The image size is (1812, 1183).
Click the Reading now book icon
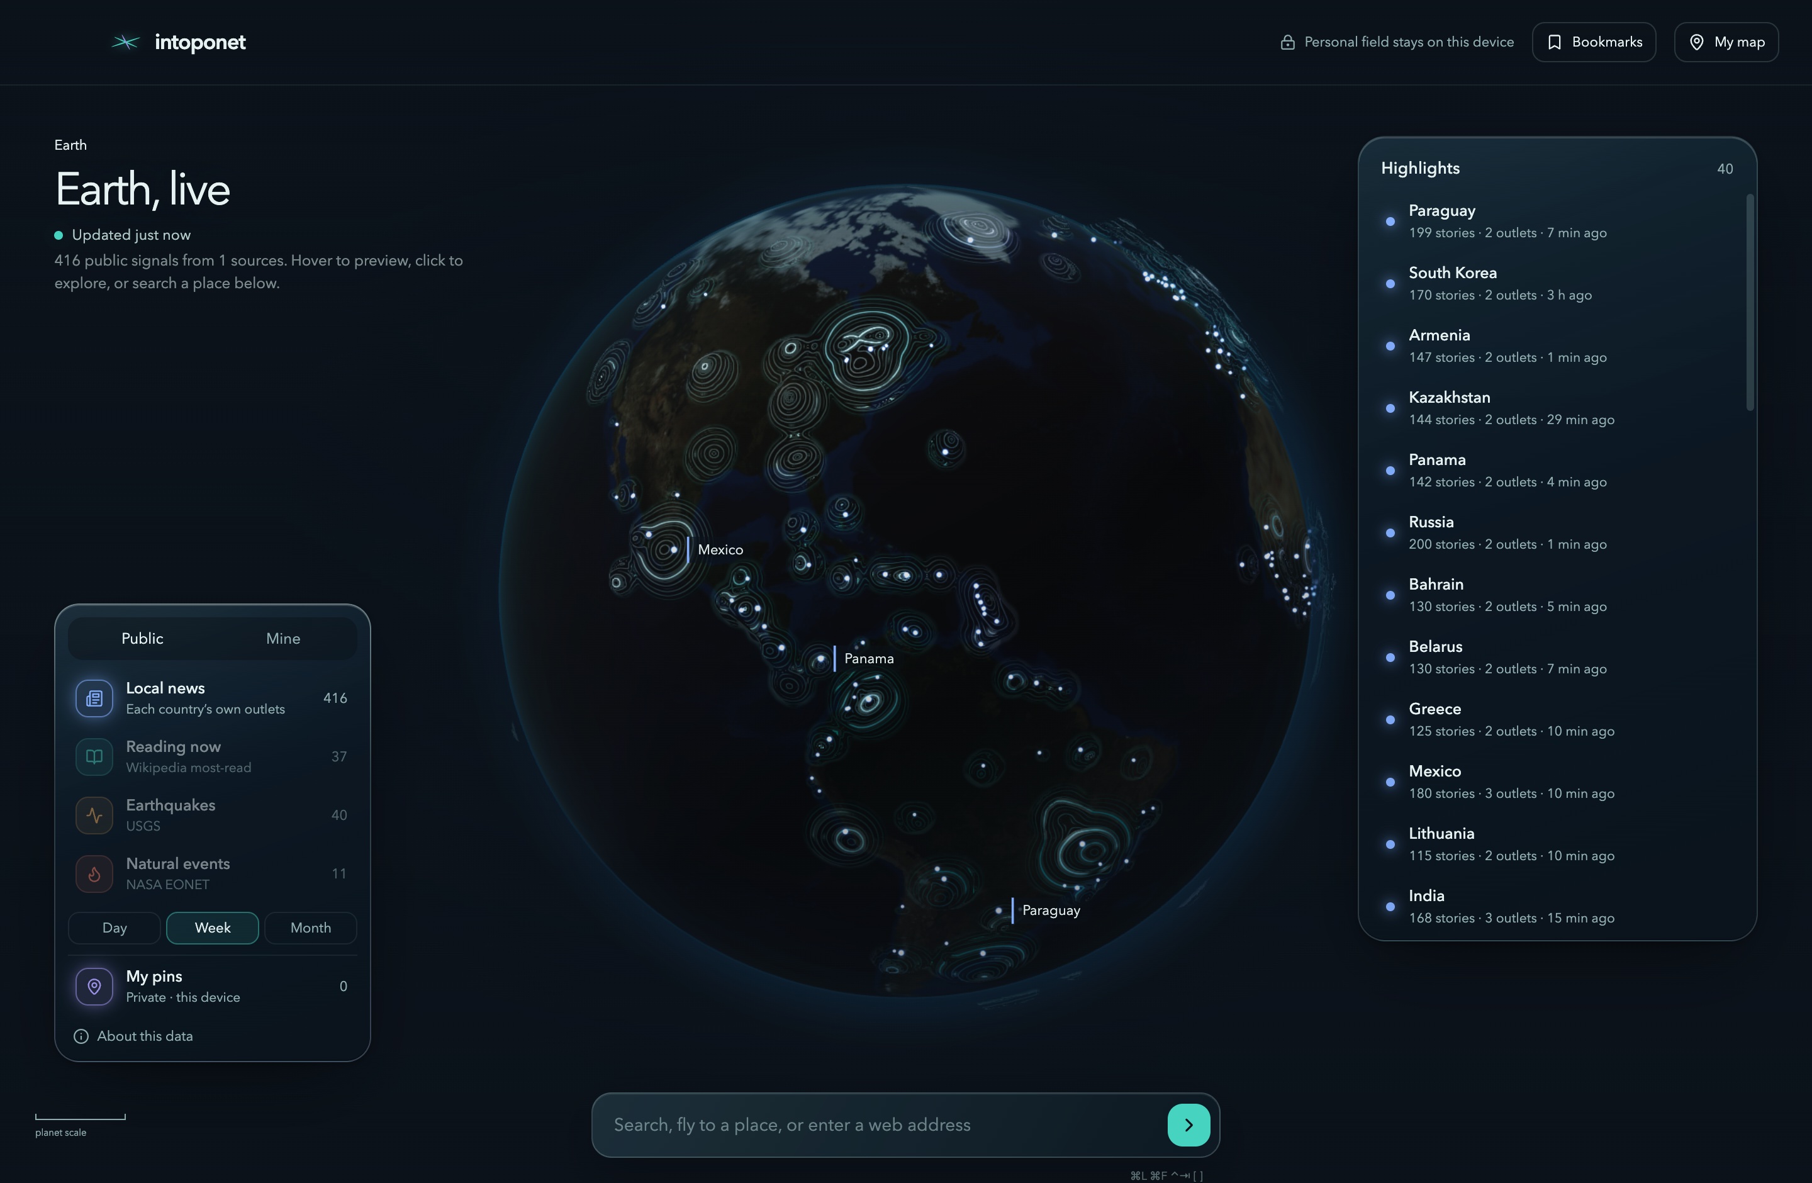click(x=94, y=757)
